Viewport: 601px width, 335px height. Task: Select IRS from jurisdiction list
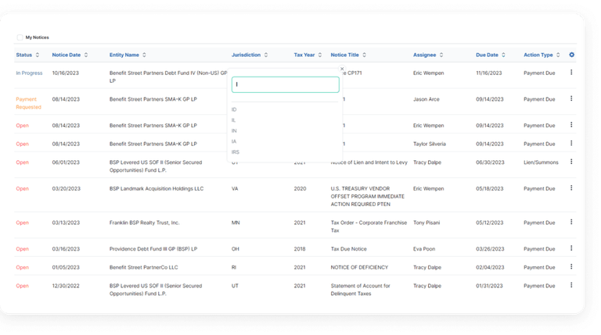[x=236, y=152]
